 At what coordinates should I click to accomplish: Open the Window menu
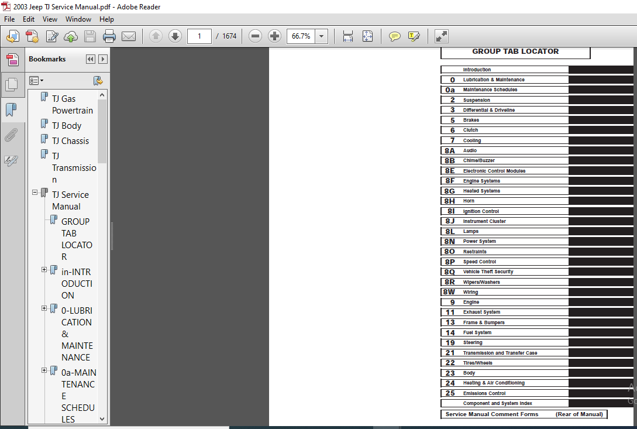click(x=78, y=19)
